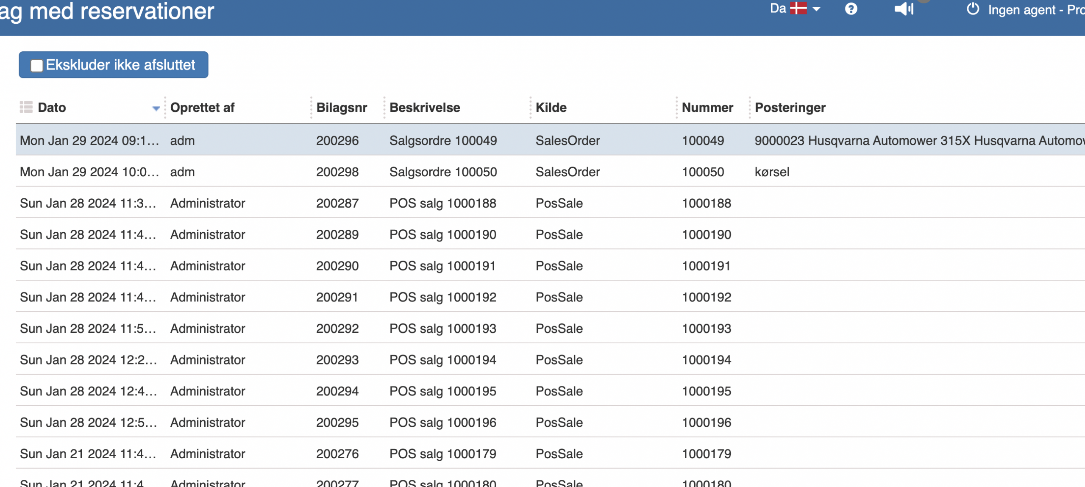Click the 9000023 Husqvarna Automower posting text
Image resolution: width=1085 pixels, height=487 pixels.
(920, 140)
